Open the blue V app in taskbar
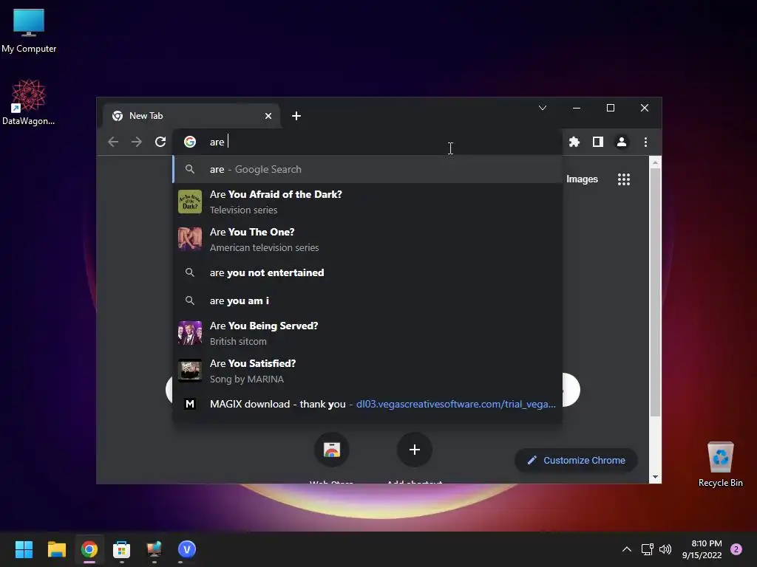Viewport: 757px width, 567px height. 187,549
